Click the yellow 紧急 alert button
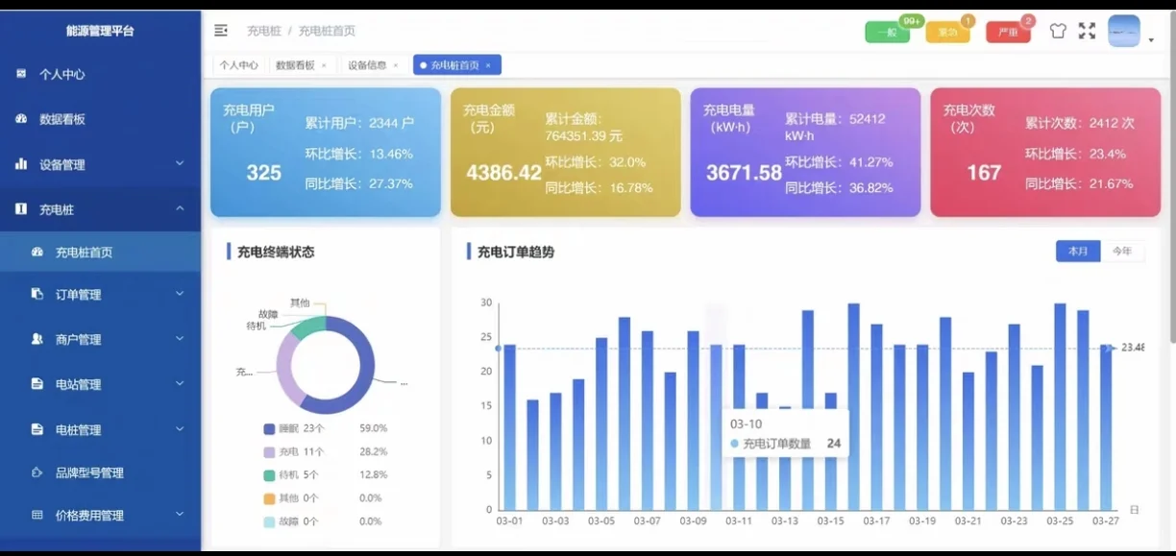Viewport: 1176px width, 556px height. pyautogui.click(x=947, y=32)
